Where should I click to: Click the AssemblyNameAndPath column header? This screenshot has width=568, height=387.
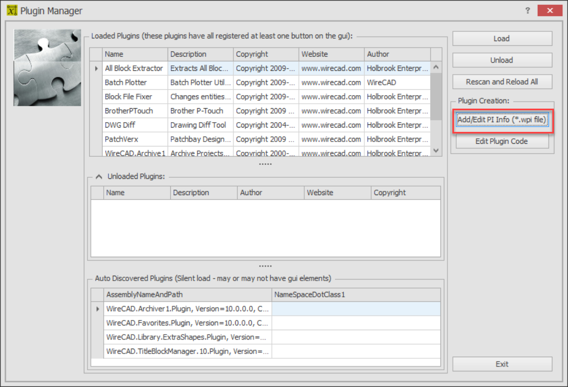(188, 295)
